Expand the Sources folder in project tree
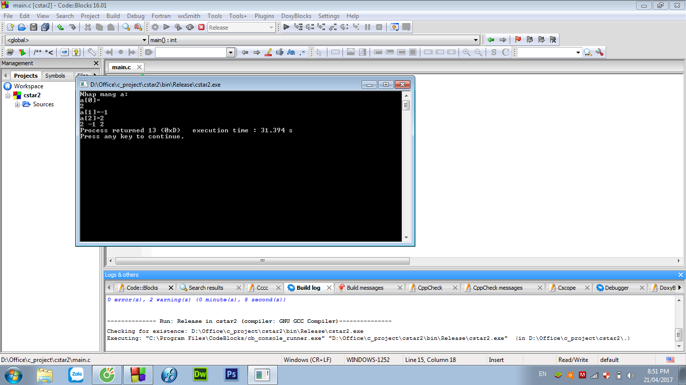The height and width of the screenshot is (385, 686). (18, 104)
